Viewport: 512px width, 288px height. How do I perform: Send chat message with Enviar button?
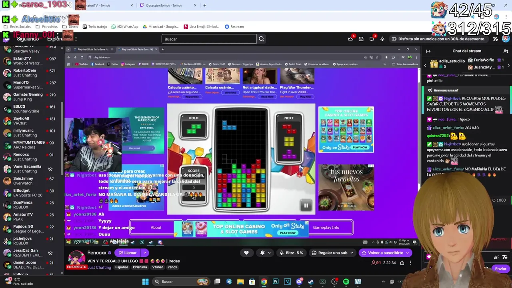click(x=500, y=269)
